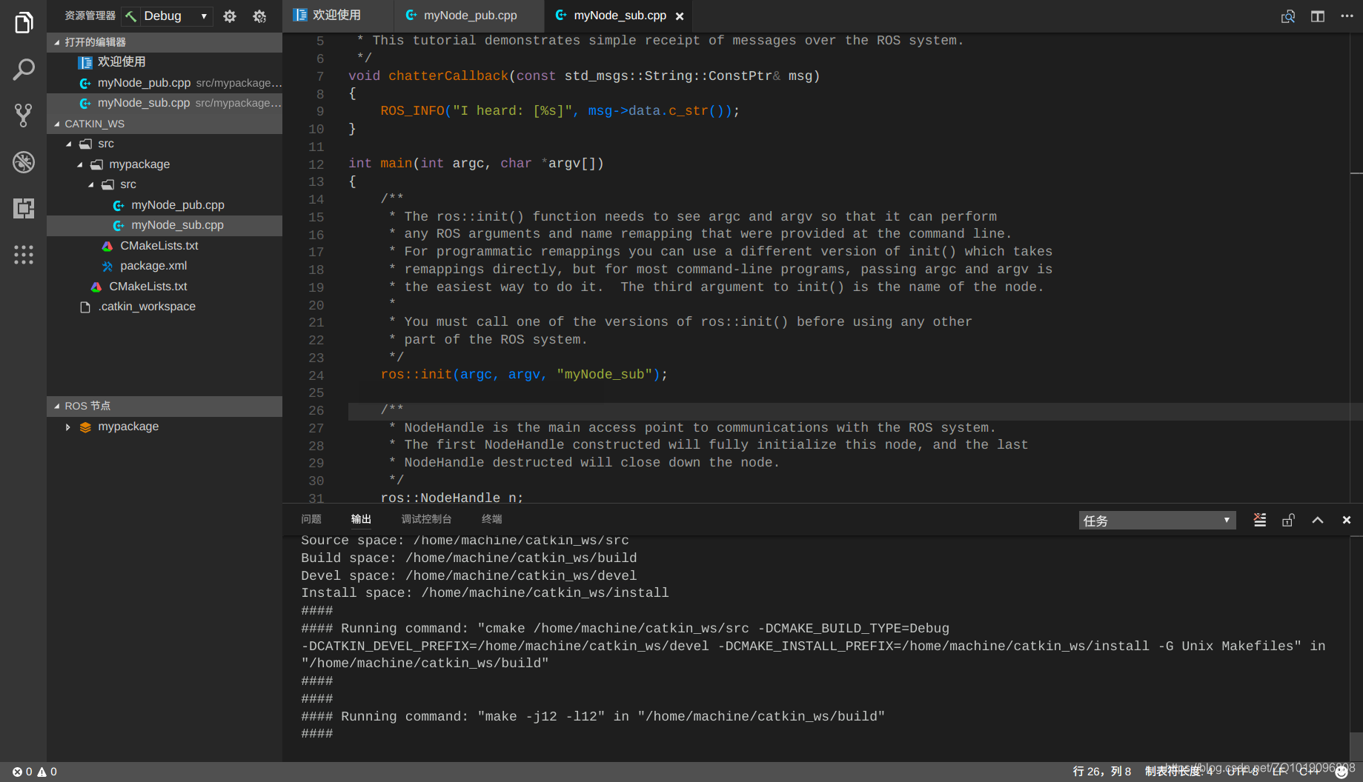Click the chatterCallback function name
Viewport: 1363px width, 782px height.
pyautogui.click(x=448, y=76)
